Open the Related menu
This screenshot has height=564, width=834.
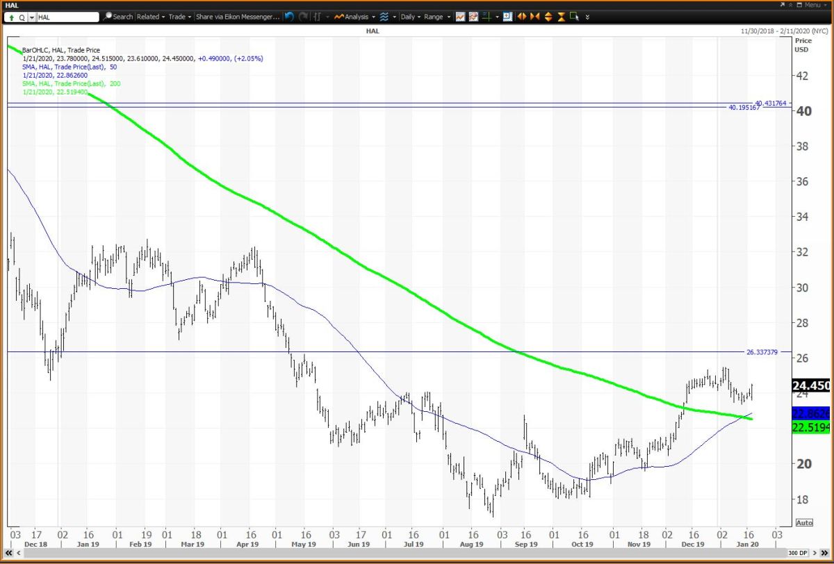pos(150,17)
